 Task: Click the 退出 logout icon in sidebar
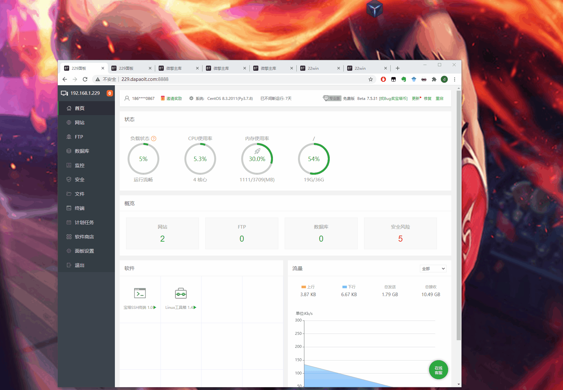[69, 265]
